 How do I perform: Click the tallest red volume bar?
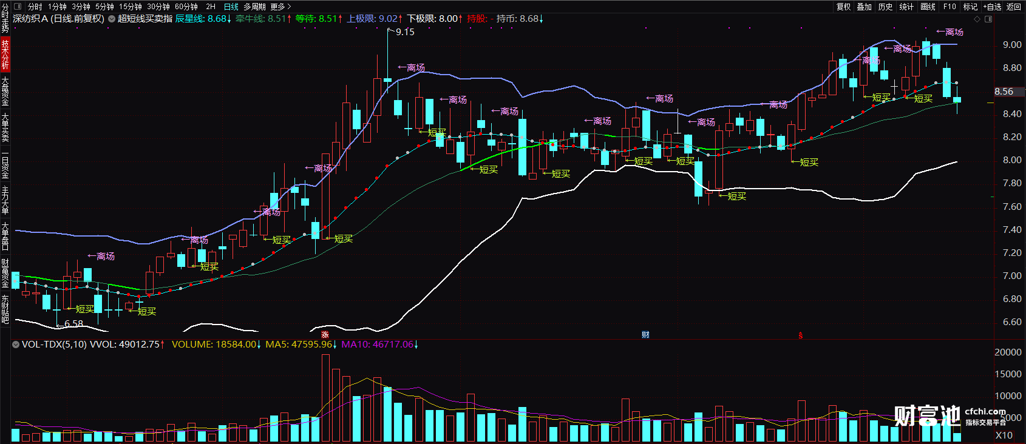325,398
